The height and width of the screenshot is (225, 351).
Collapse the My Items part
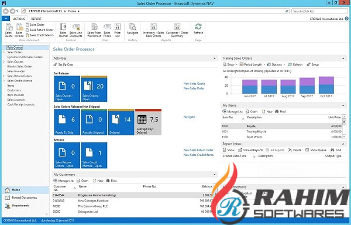coord(343,105)
